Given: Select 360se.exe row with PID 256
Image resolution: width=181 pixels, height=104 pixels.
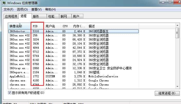Looking at the screenshot, I should coord(74,35).
